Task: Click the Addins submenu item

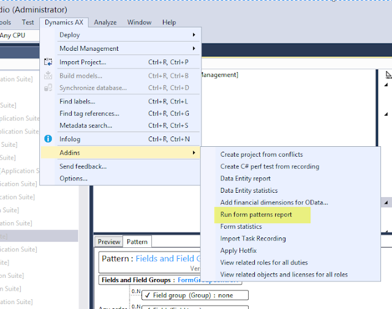Action: pos(121,152)
